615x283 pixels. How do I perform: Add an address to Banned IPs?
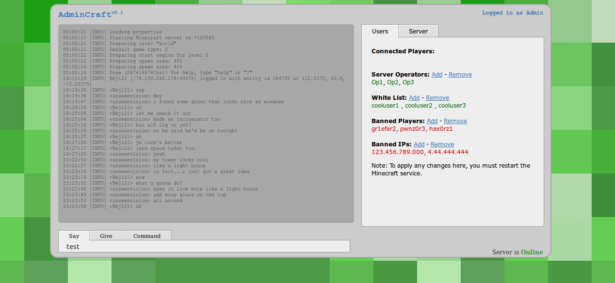419,144
